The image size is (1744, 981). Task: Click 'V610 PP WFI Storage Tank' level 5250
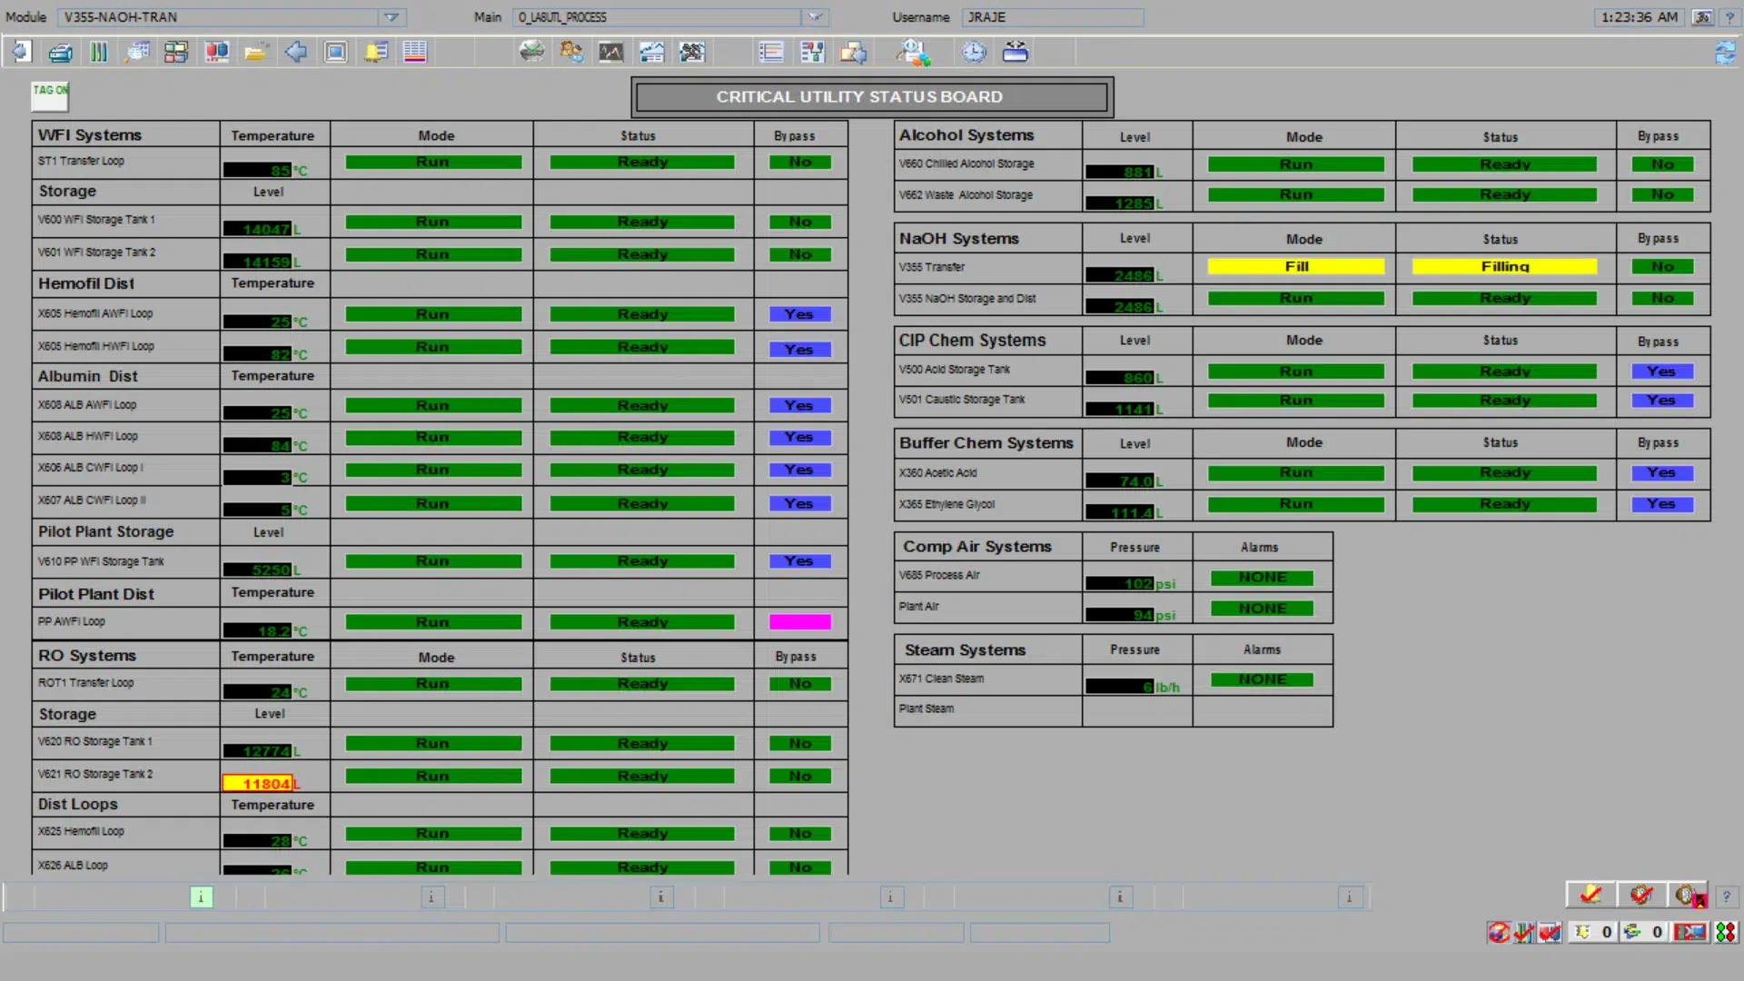(259, 570)
